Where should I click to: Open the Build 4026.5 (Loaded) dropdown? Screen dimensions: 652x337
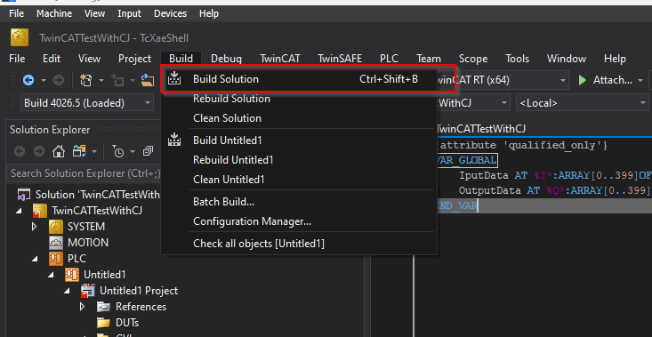87,102
